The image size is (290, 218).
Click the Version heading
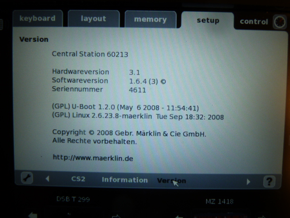click(34, 40)
